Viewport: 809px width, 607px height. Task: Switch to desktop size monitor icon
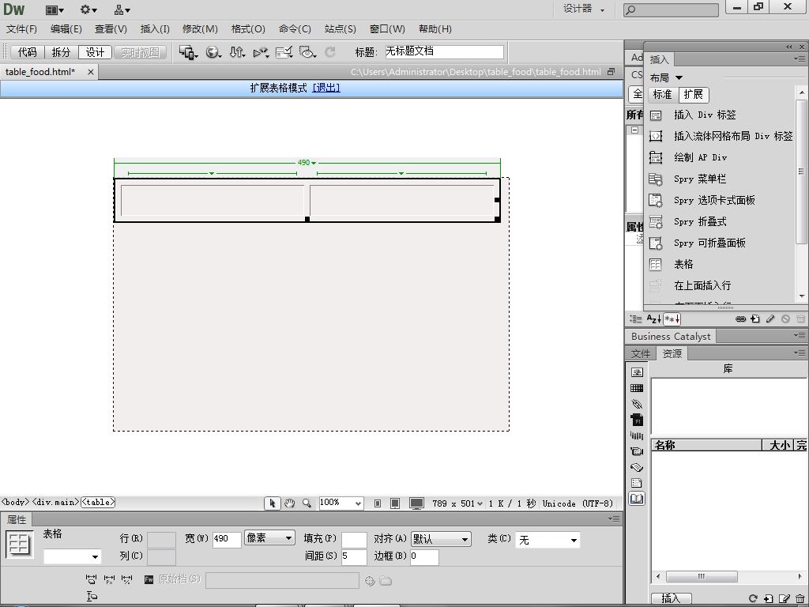pyautogui.click(x=416, y=503)
